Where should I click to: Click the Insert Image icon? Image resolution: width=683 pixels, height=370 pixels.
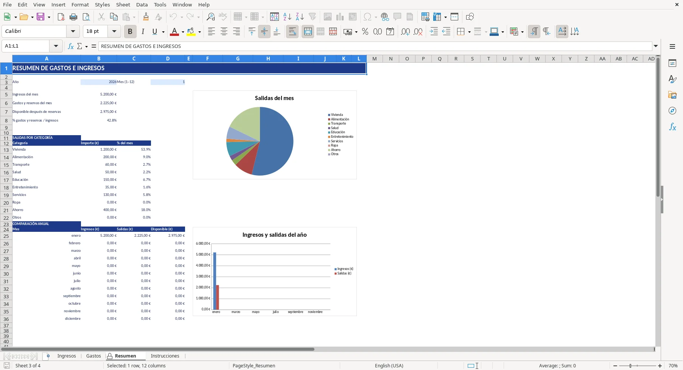click(x=327, y=17)
